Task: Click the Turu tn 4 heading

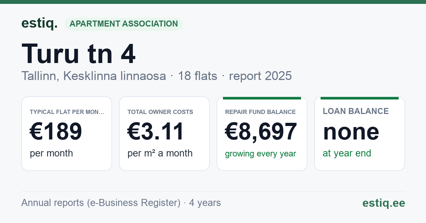Action: (x=78, y=54)
